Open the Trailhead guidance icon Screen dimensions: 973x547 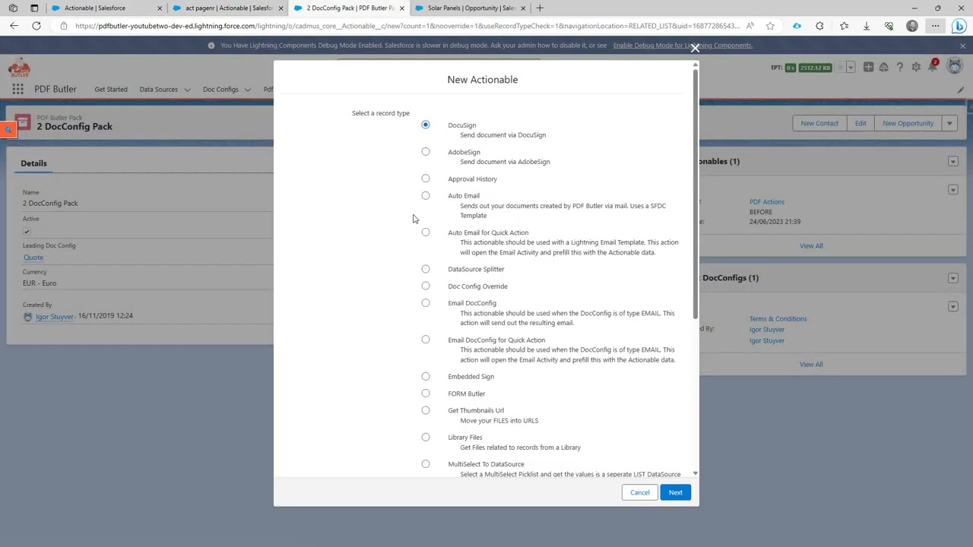coord(883,68)
